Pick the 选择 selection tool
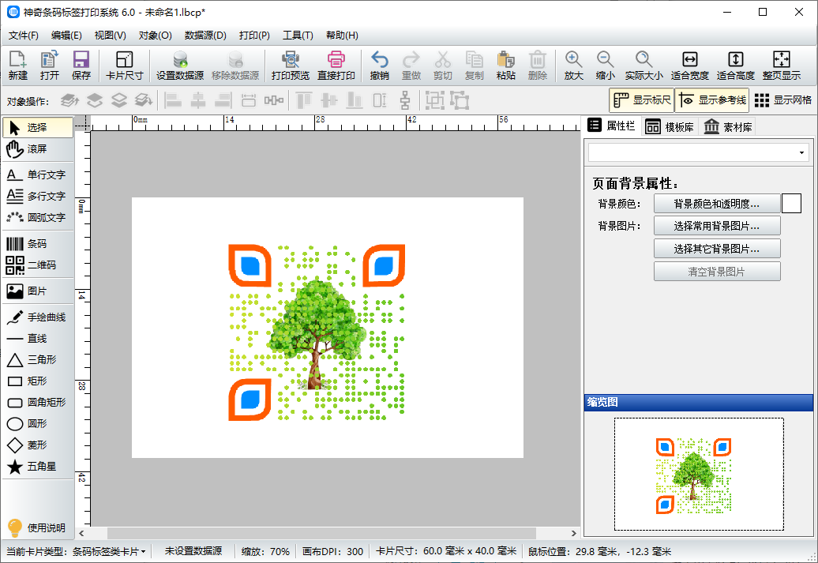818x563 pixels. coord(38,128)
